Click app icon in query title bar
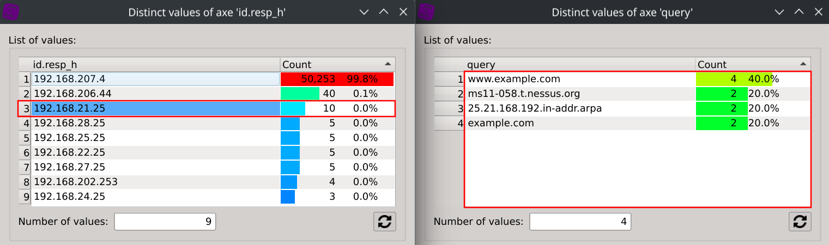The width and height of the screenshot is (829, 245). 426,12
